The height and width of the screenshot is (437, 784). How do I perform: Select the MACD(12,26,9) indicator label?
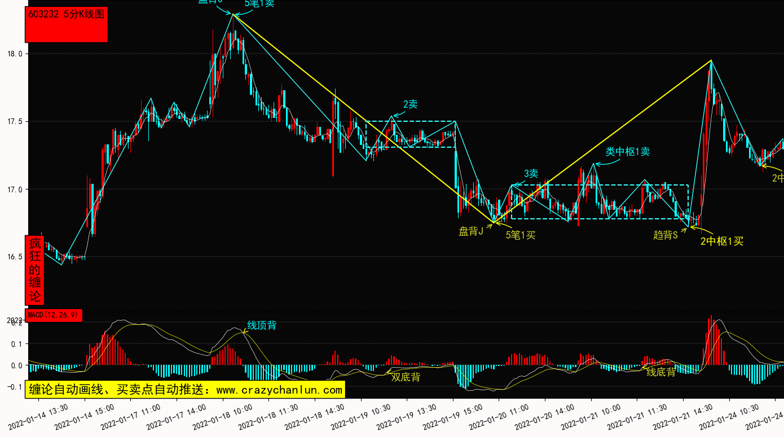click(x=54, y=315)
